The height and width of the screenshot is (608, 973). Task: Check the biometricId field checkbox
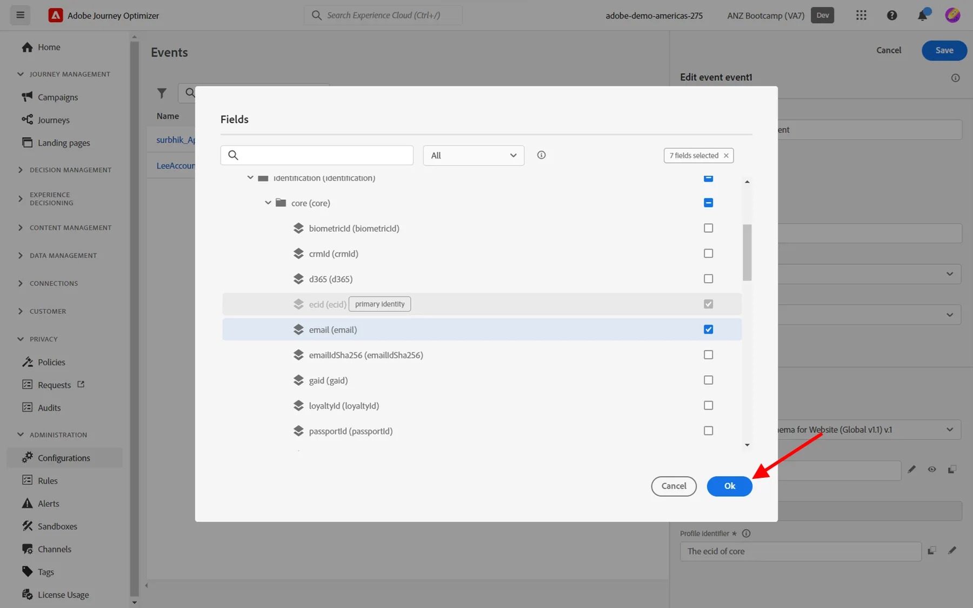coord(708,228)
